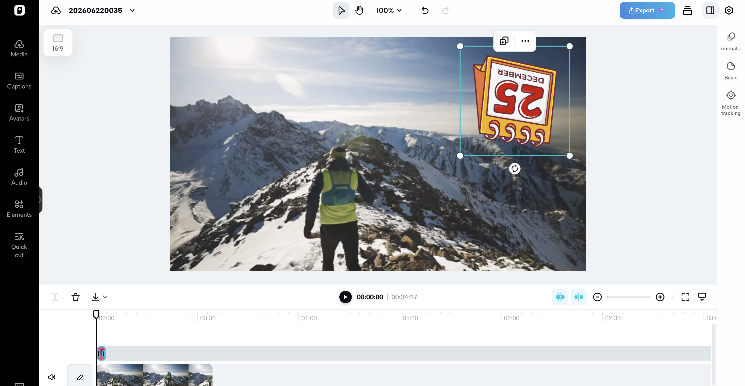Split the clip at playhead
Viewport: 745px width, 386px height.
pos(55,297)
